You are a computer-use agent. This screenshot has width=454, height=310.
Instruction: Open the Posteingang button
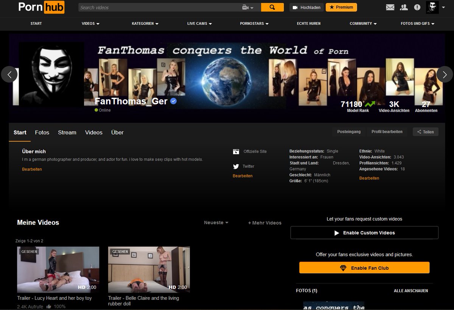pos(349,132)
